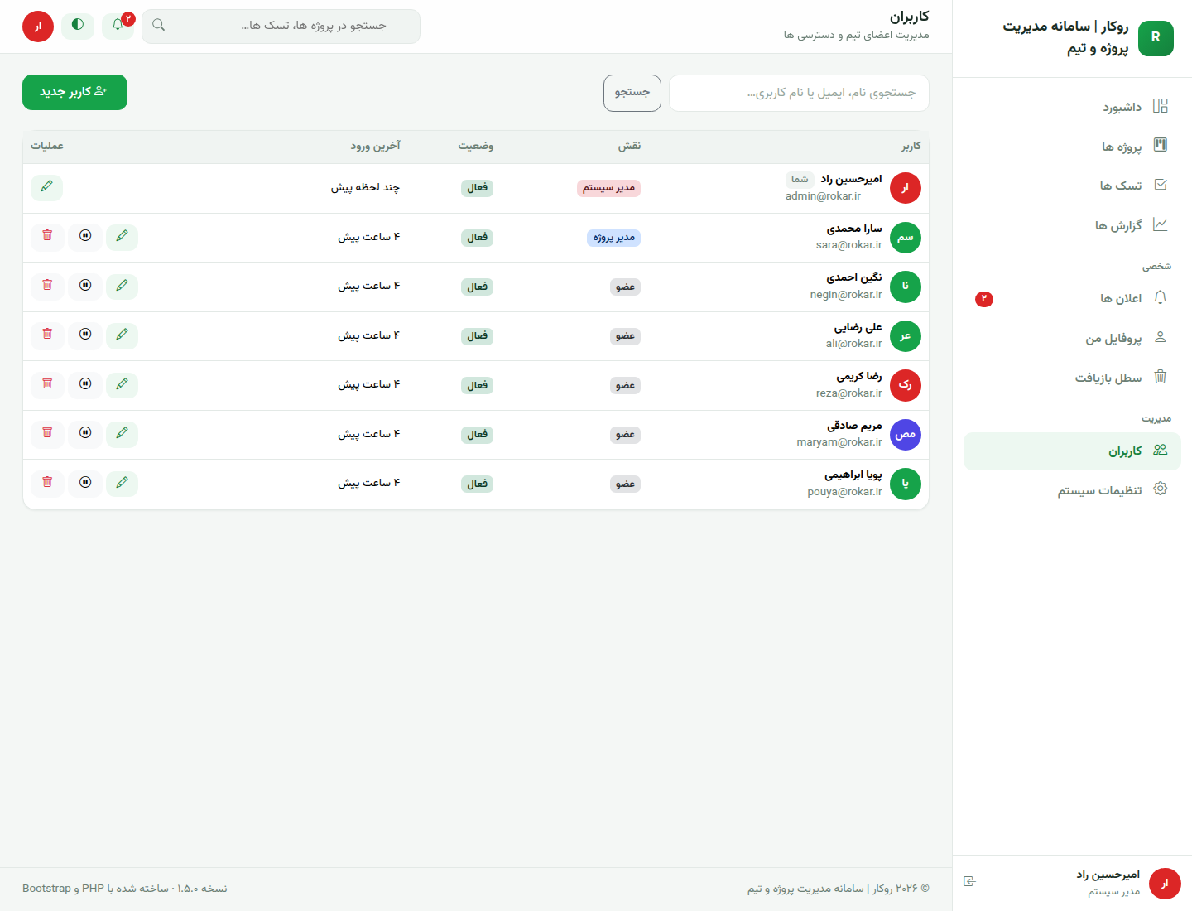This screenshot has width=1192, height=911.
Task: Click the کاربر جدید button
Action: [x=74, y=92]
